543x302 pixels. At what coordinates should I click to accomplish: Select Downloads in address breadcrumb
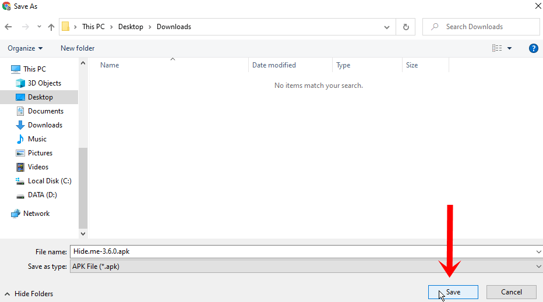(x=174, y=27)
